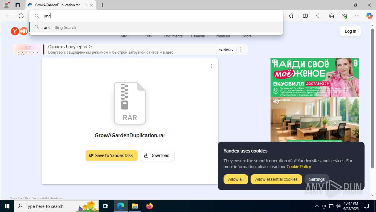This screenshot has height=212, width=376.
Task: Open the notifications center icon
Action: click(366, 206)
